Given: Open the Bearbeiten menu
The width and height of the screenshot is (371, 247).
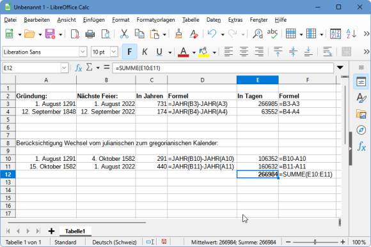Looking at the screenshot, I should (x=37, y=20).
